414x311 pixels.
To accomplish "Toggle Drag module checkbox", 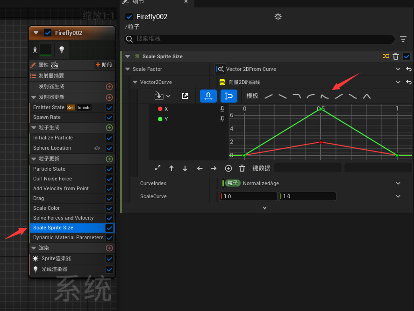I will coord(109,199).
